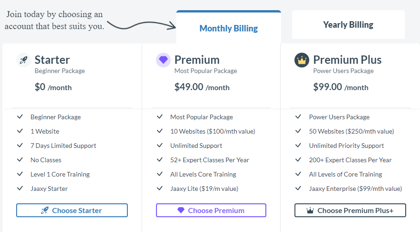Click checkmark beside Unlimited Support

(x=160, y=146)
